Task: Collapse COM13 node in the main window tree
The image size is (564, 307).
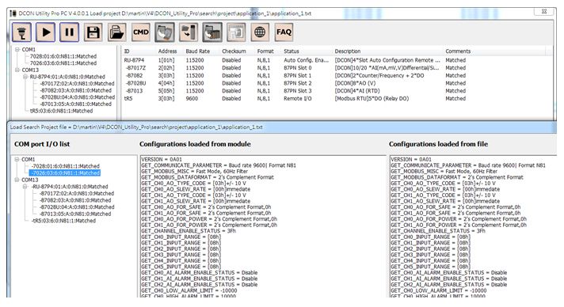Action: [17, 70]
